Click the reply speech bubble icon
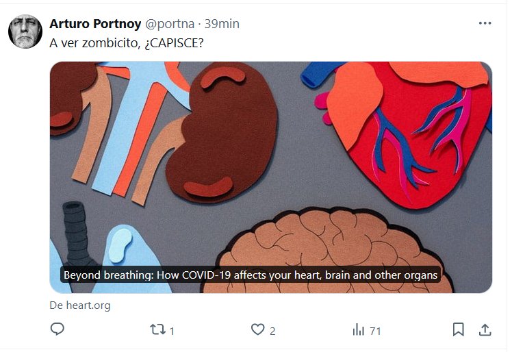This screenshot has height=352, width=512. click(57, 330)
